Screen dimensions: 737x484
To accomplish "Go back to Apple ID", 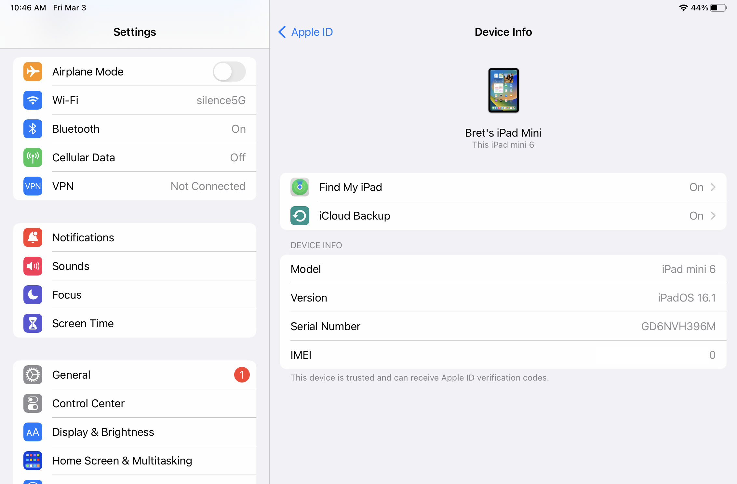I will 306,32.
